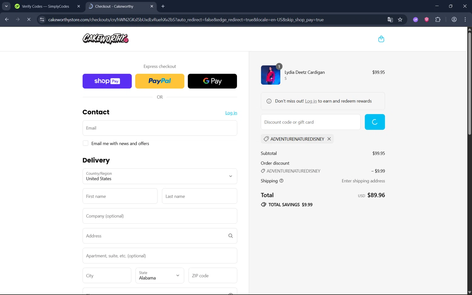
Task: Go back with the browser back arrow
Action: pos(7,19)
